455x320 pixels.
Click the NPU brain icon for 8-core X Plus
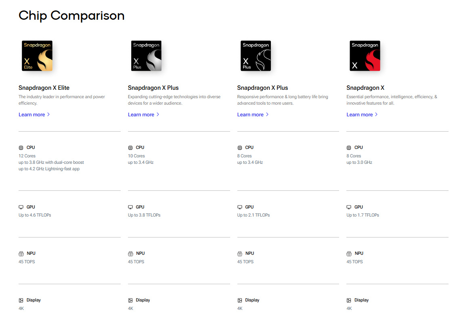(x=240, y=254)
